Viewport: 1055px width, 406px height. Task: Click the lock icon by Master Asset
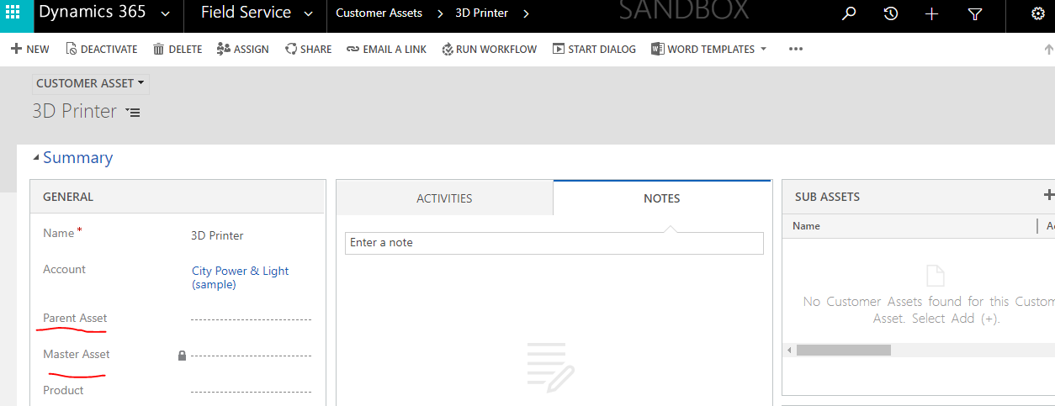[182, 356]
